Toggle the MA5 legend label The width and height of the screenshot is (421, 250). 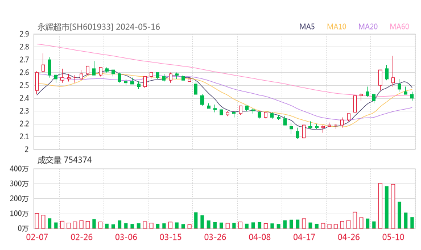[307, 27]
